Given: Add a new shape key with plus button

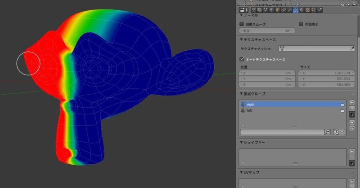Looking at the screenshot, I should point(352,151).
